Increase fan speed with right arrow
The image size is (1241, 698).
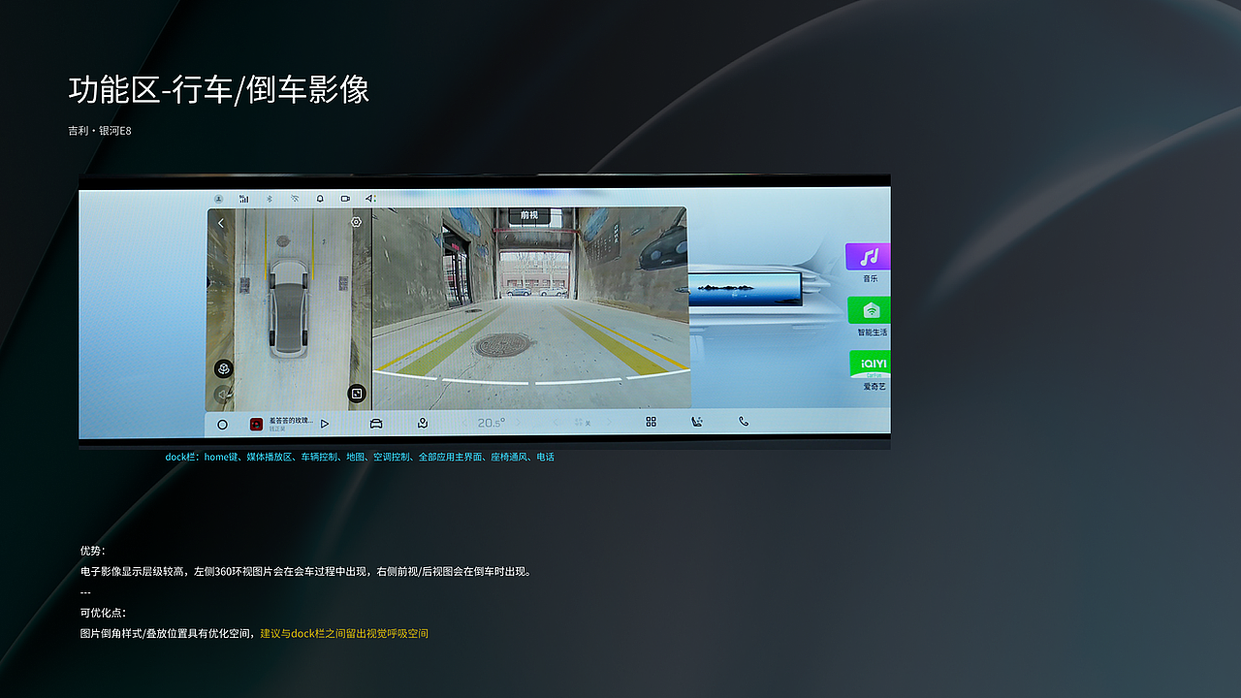[x=609, y=424]
